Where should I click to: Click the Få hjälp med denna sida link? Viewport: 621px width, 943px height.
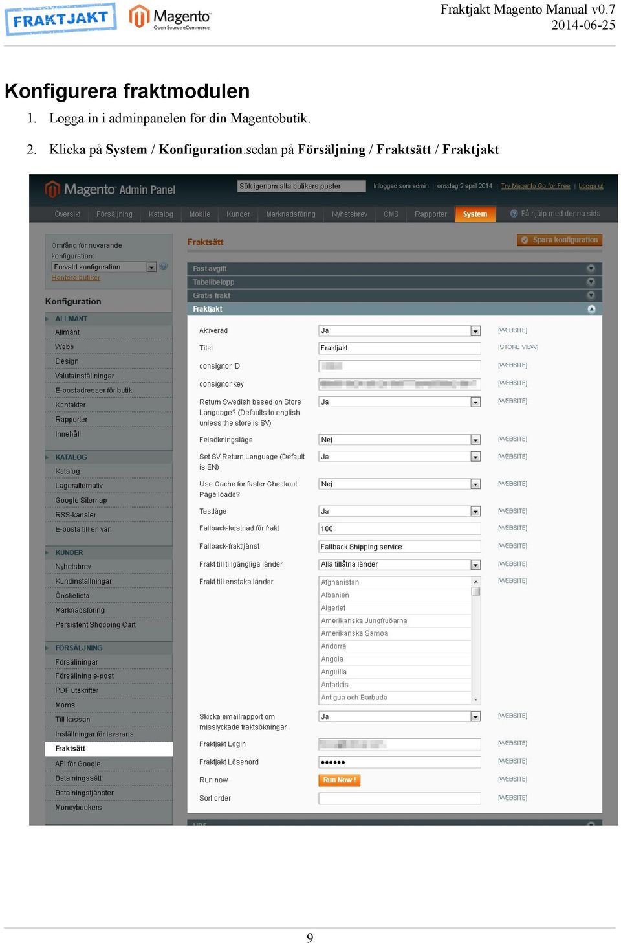click(561, 214)
